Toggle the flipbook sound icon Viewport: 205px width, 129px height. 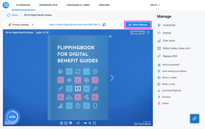click(x=85, y=123)
